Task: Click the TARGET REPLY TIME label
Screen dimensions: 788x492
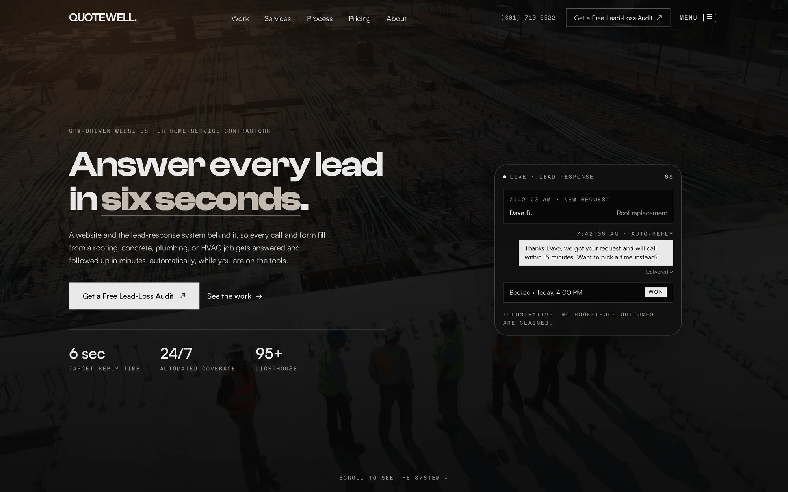Action: tap(104, 369)
